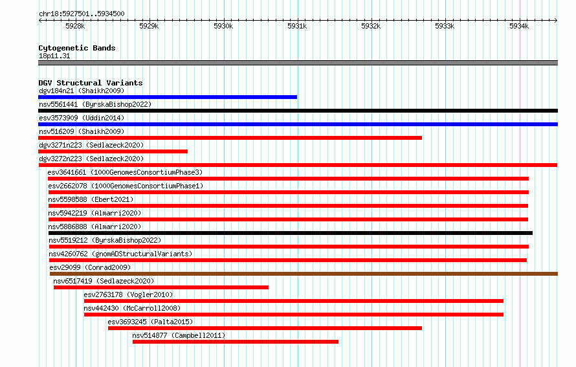Click the esv29099 (Conrad2009) label
Screen dimensions: 576x367
90,267
